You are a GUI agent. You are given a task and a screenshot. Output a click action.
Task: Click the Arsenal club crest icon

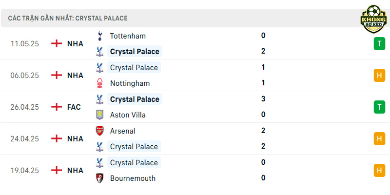coord(100,131)
